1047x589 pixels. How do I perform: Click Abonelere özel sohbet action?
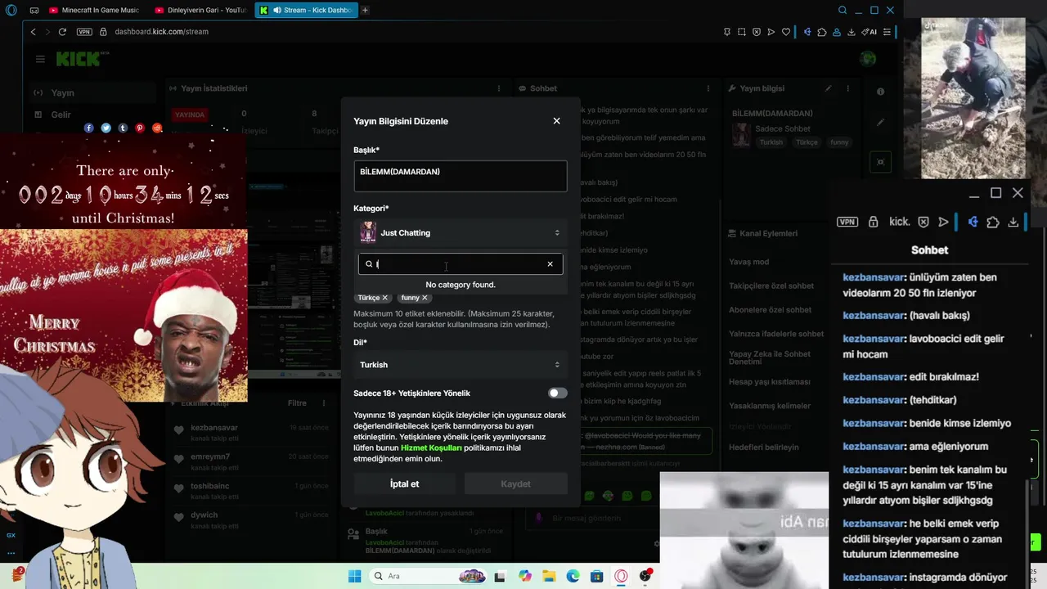point(770,310)
